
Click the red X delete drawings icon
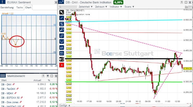coord(62,65)
